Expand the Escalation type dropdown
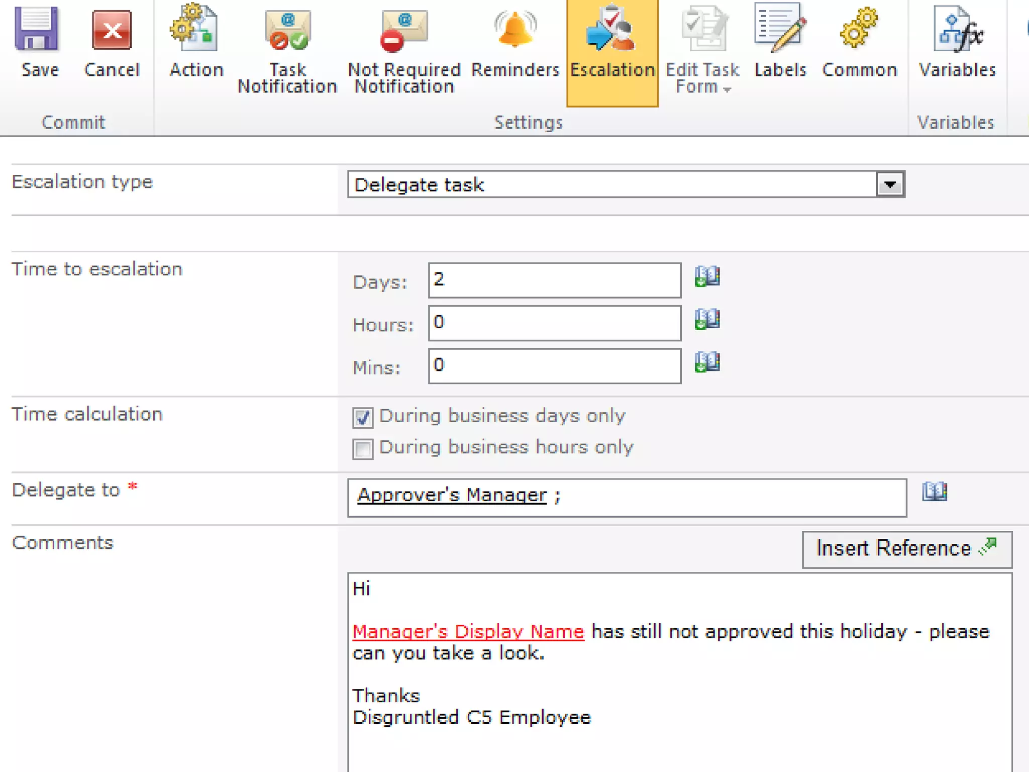 click(890, 184)
